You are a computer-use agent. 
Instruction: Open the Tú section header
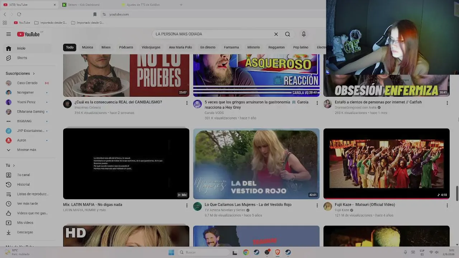click(x=10, y=166)
